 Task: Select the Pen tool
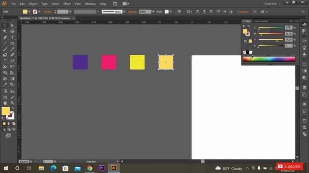click(5, 37)
